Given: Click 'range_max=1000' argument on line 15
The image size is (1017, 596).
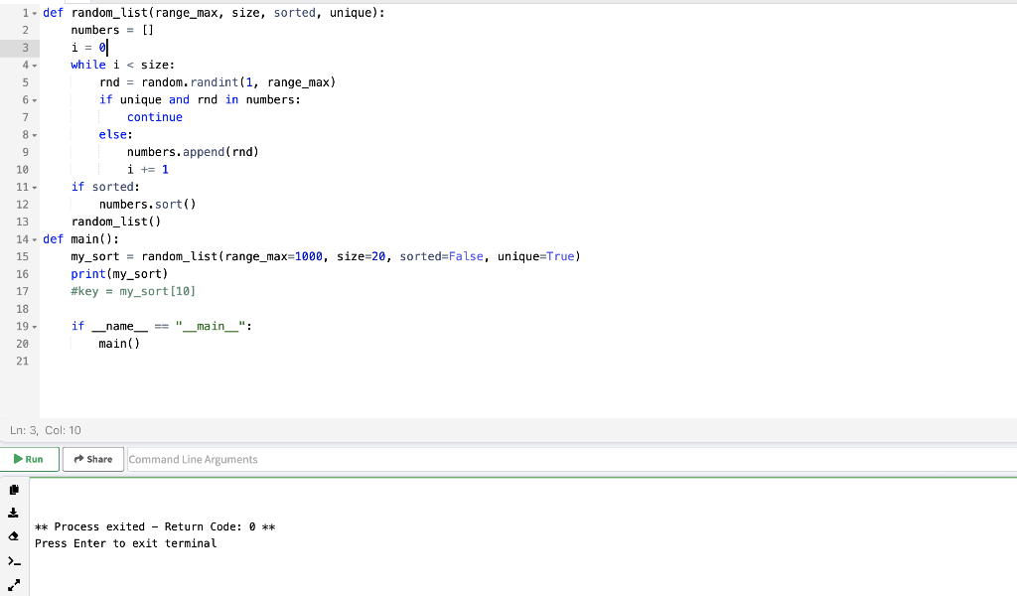Looking at the screenshot, I should (x=274, y=257).
